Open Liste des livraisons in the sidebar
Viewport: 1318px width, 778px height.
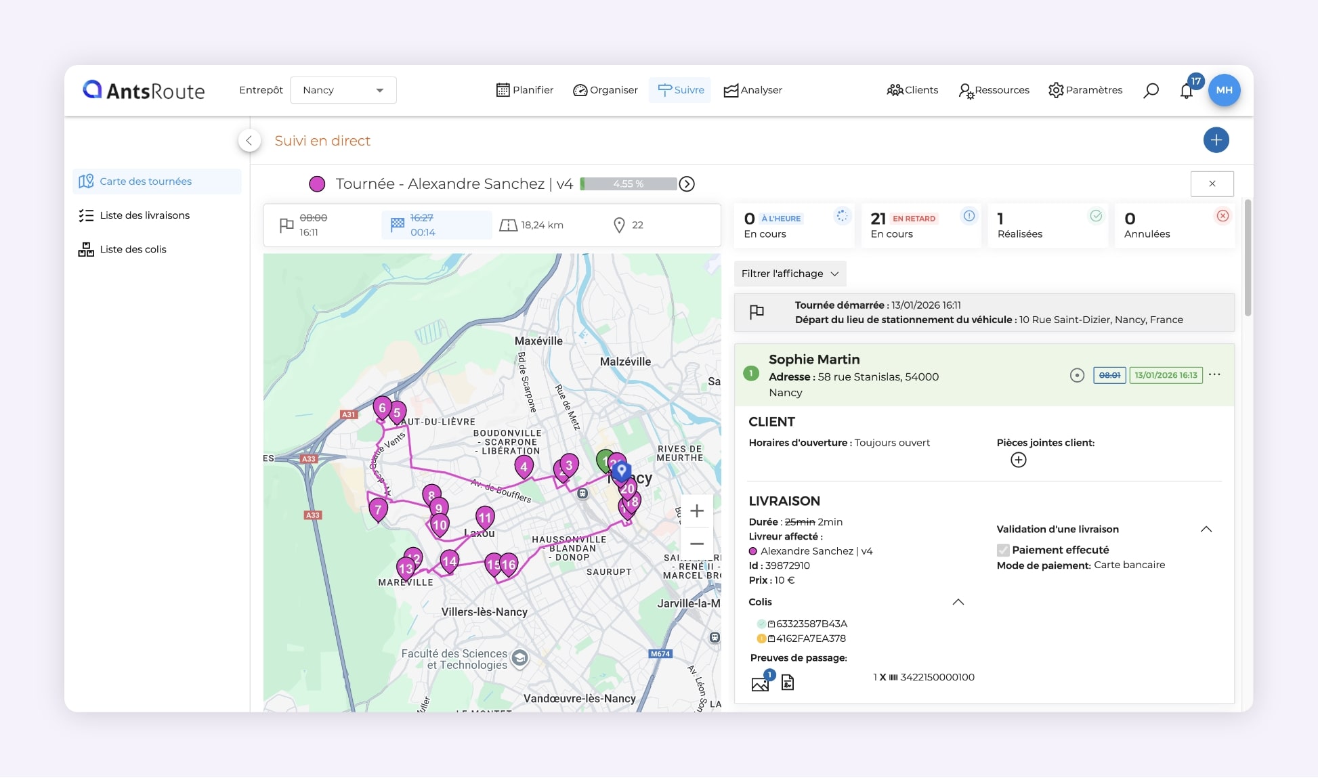[x=144, y=215]
